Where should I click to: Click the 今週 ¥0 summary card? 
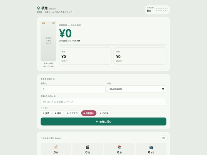coord(140,56)
